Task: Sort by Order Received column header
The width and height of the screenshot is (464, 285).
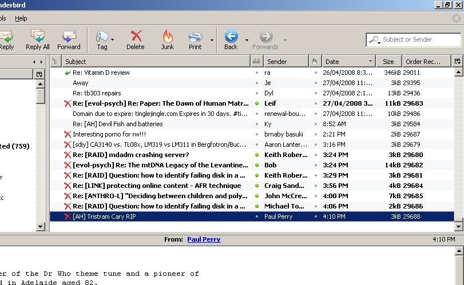Action: (x=426, y=62)
